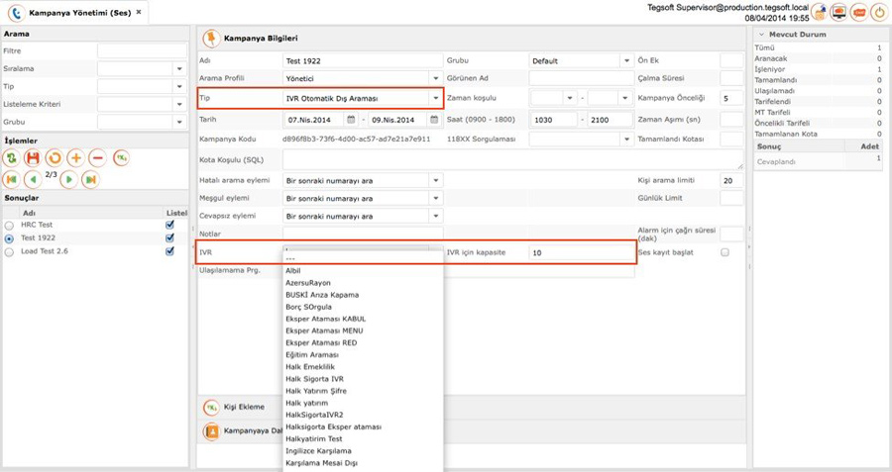Close the Kampanya Yönetimi (Ses) tab
Image resolution: width=892 pixels, height=472 pixels.
(x=139, y=12)
